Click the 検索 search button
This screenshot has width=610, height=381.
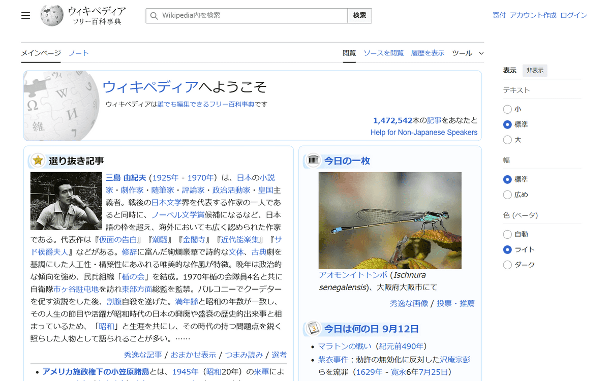pos(359,16)
